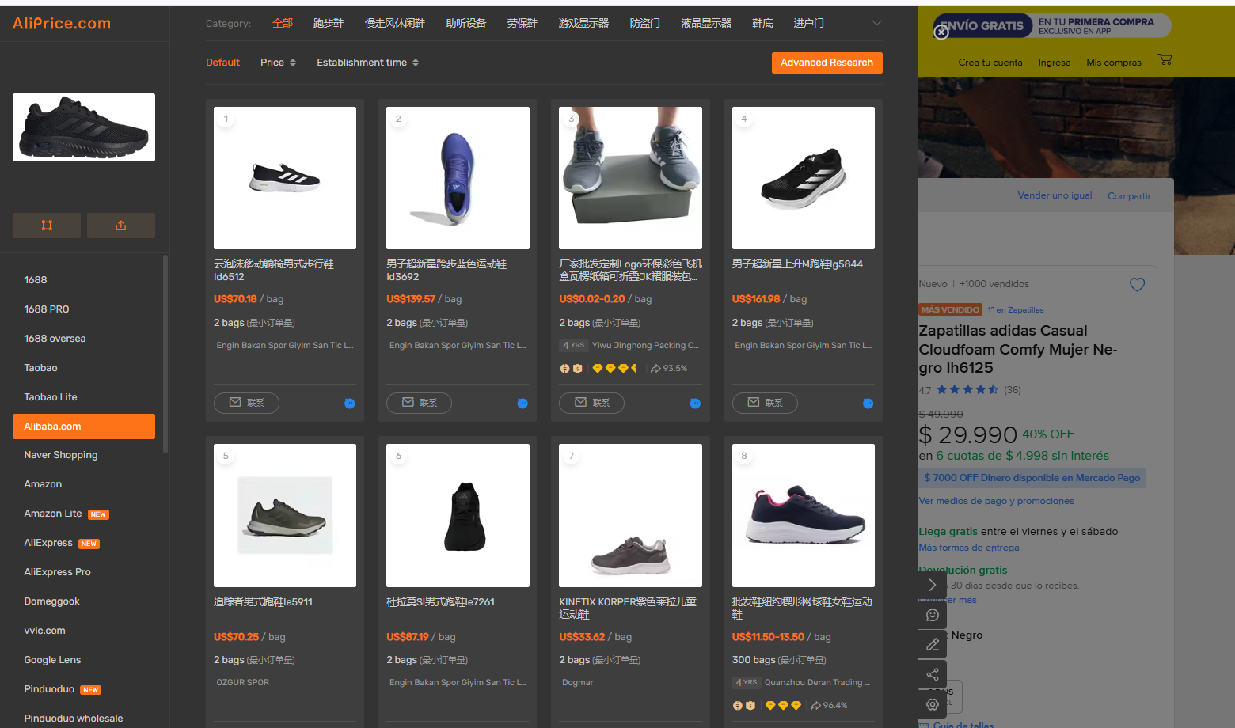The height and width of the screenshot is (728, 1235).
Task: Click the Guía de tallas ruler icon
Action: (x=924, y=725)
